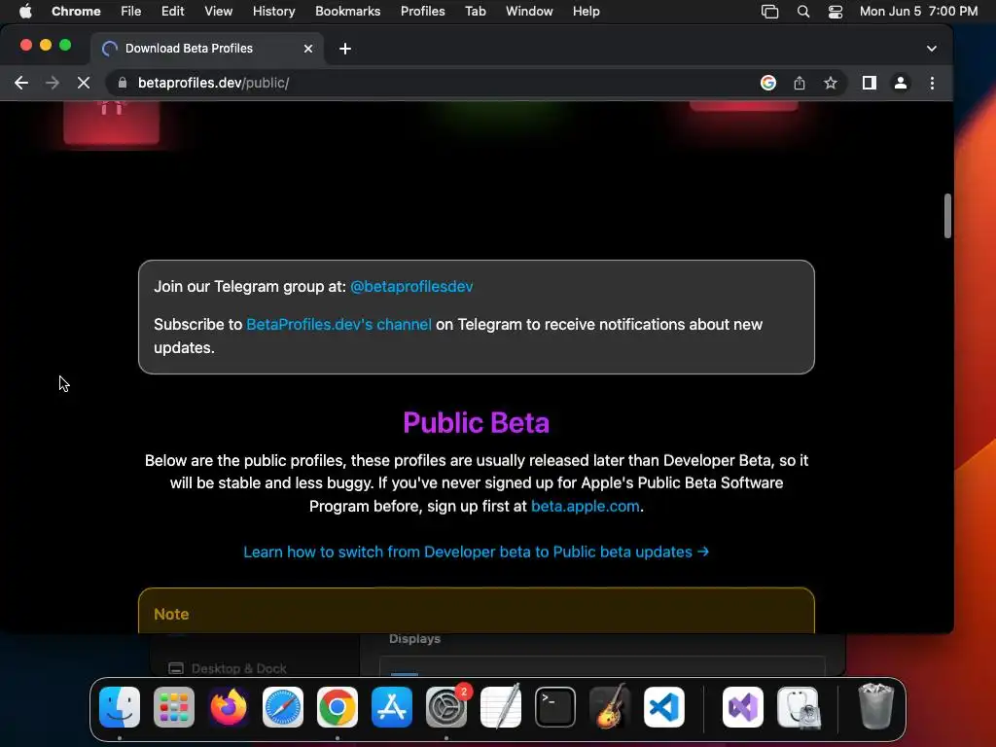This screenshot has width=996, height=747.
Task: Open the History menu
Action: 273,11
